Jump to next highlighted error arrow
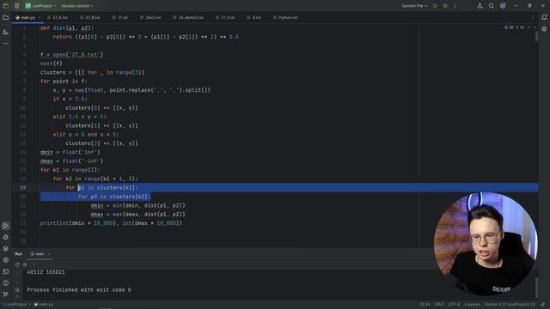This screenshot has height=309, width=550. click(535, 27)
